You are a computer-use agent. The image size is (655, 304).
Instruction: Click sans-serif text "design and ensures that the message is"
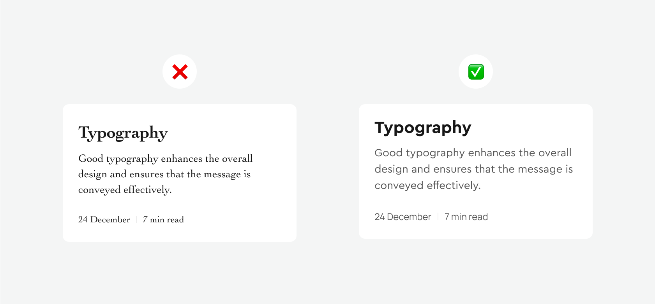(473, 169)
